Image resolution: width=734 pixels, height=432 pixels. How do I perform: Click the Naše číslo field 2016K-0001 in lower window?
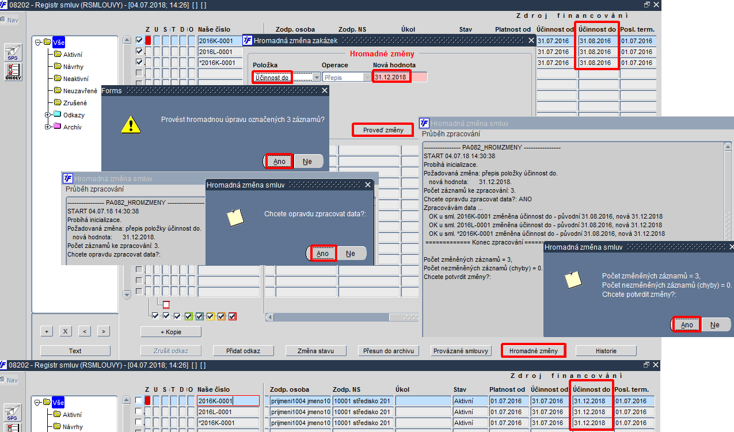click(228, 401)
